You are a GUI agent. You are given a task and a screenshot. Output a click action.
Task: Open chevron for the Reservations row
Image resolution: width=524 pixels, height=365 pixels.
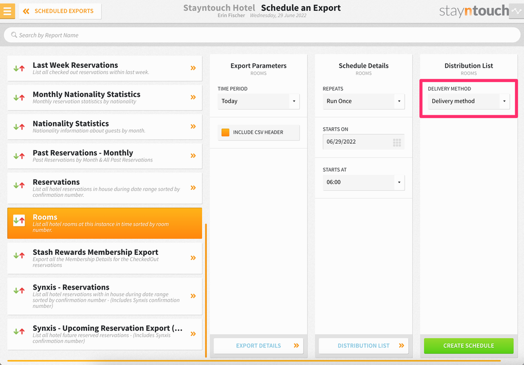click(193, 188)
